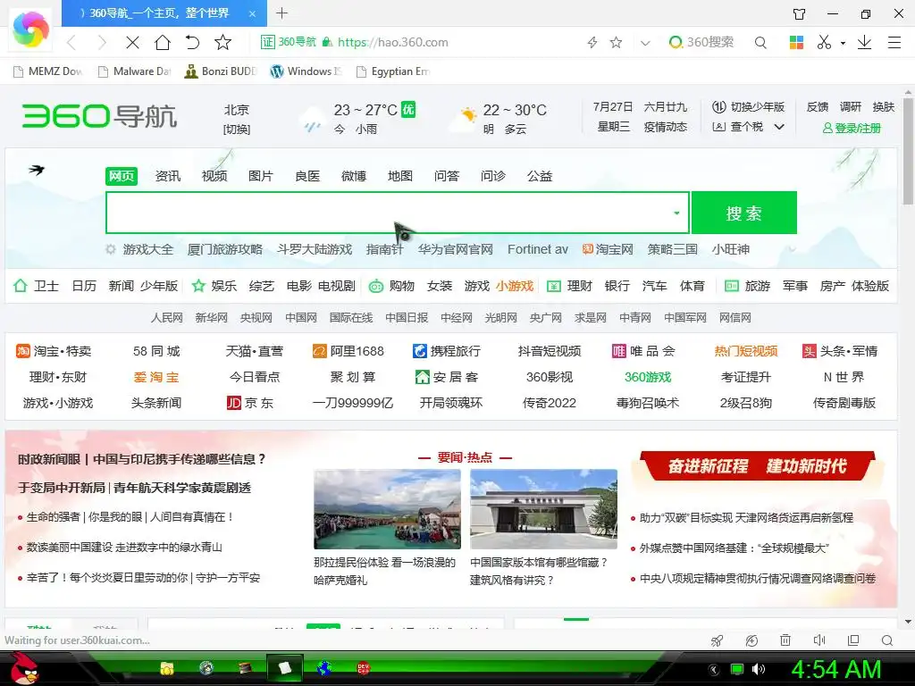Open the Bonzi BUDD bookmark
Viewport: 915px width, 686px height.
click(x=221, y=71)
